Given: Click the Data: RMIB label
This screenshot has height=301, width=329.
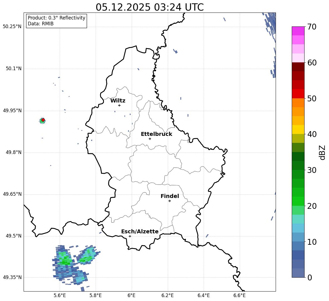Looking at the screenshot, I should [x=41, y=24].
